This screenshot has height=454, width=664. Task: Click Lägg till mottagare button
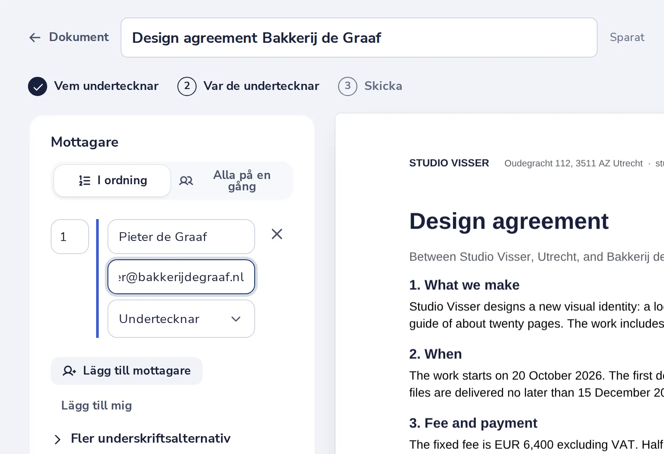point(127,371)
